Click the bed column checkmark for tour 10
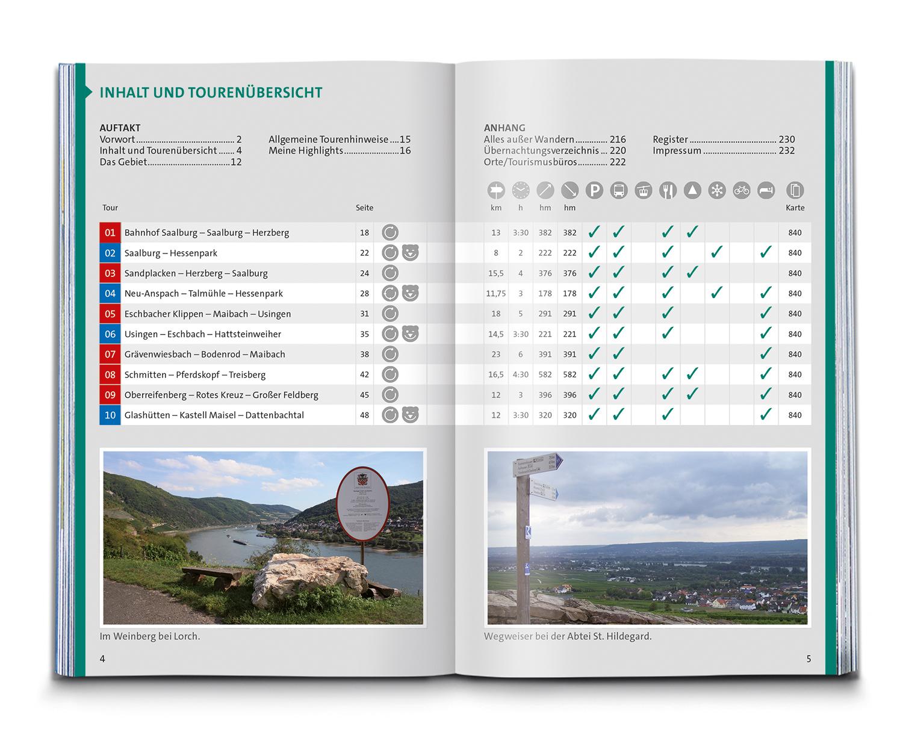This screenshot has height=738, width=903. (x=766, y=415)
